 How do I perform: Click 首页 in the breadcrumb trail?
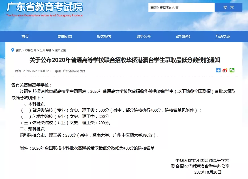pyautogui.click(x=19, y=50)
